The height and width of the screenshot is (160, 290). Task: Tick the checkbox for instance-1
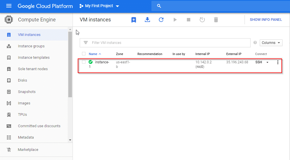(x=84, y=62)
